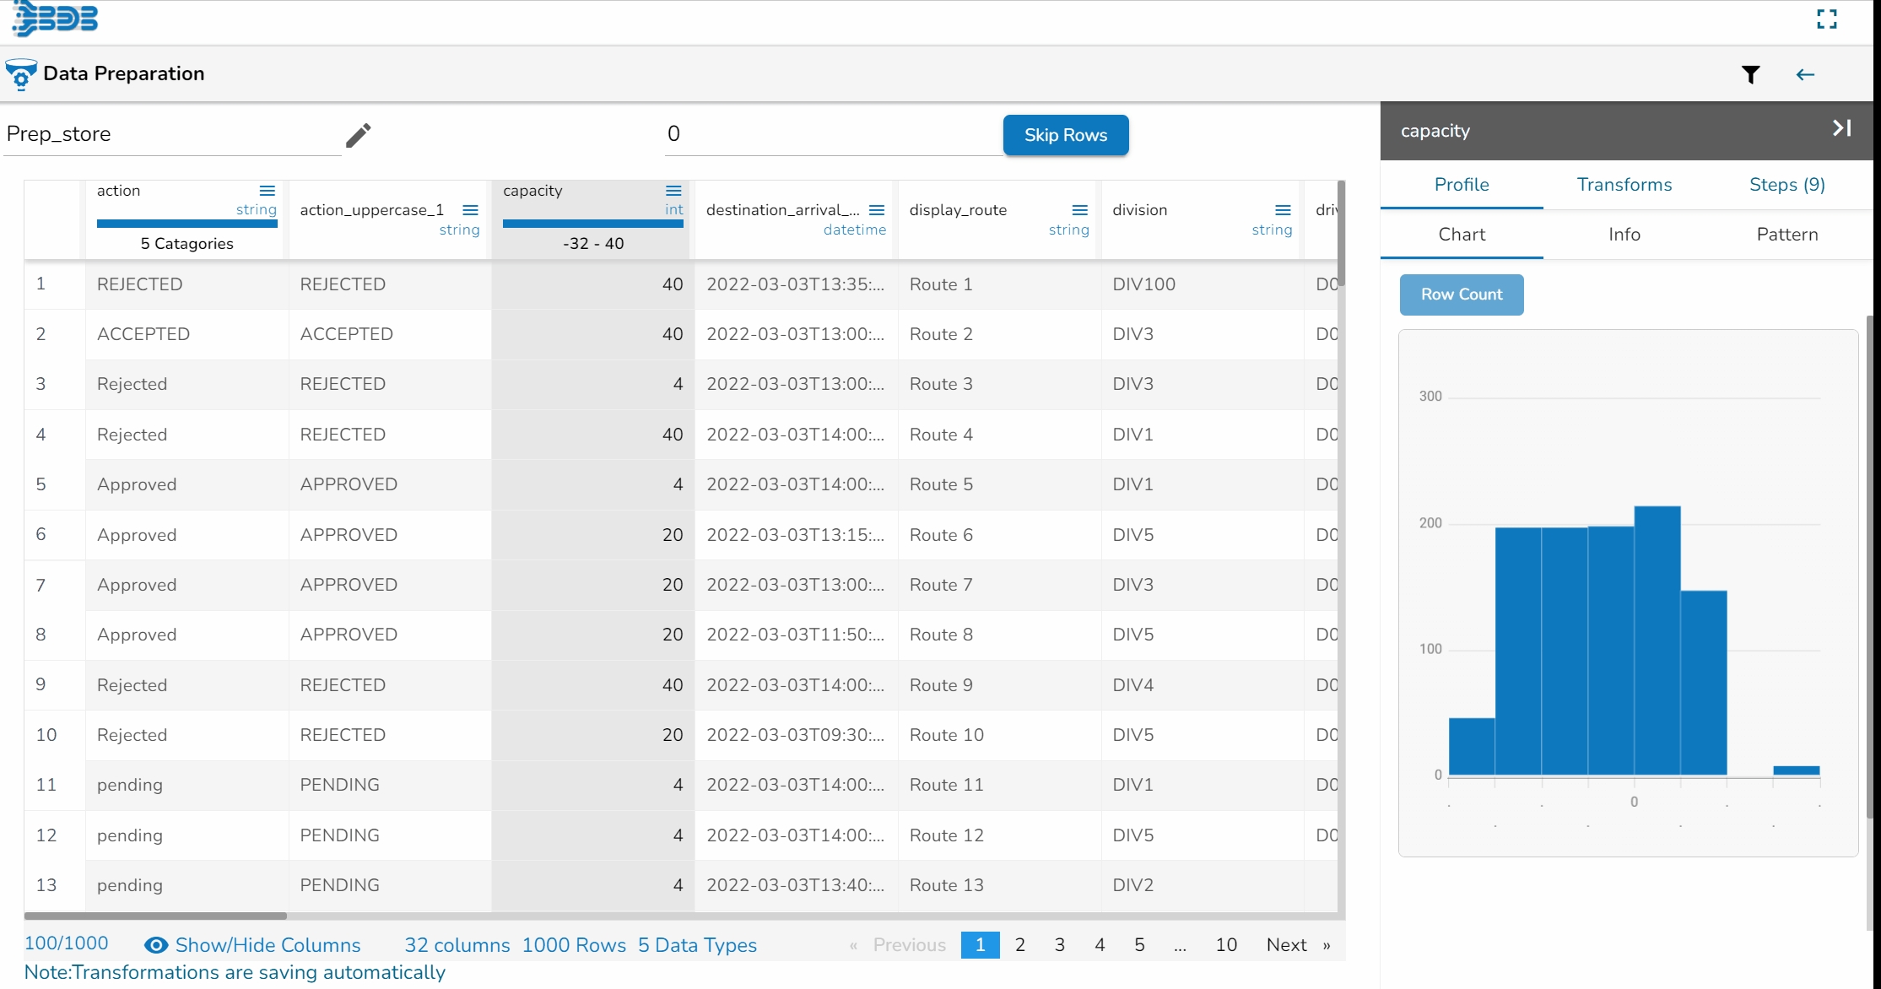Edit the Prep_store name with the pencil icon

tap(358, 135)
